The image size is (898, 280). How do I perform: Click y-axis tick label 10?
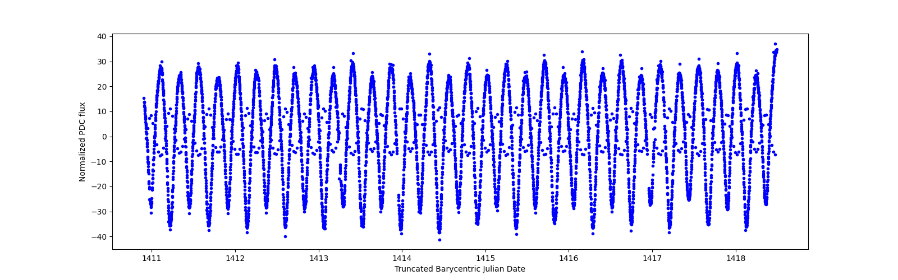click(102, 111)
